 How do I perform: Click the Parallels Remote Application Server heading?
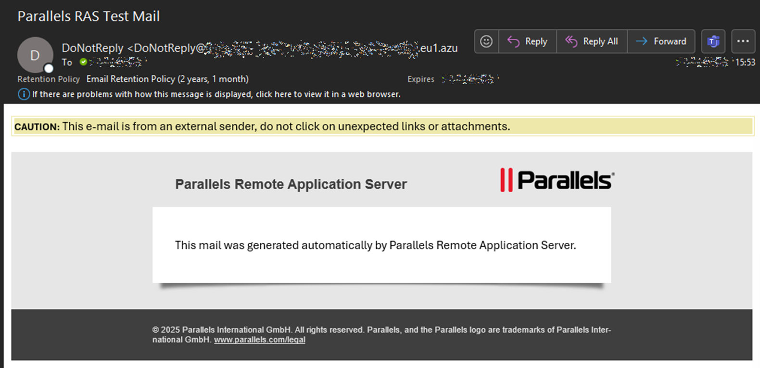tap(291, 184)
